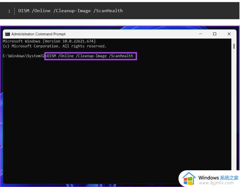This screenshot has height=187, width=240.
Task: Click the typed DISM /ScanHealth command in terminal
Action: [x=90, y=56]
